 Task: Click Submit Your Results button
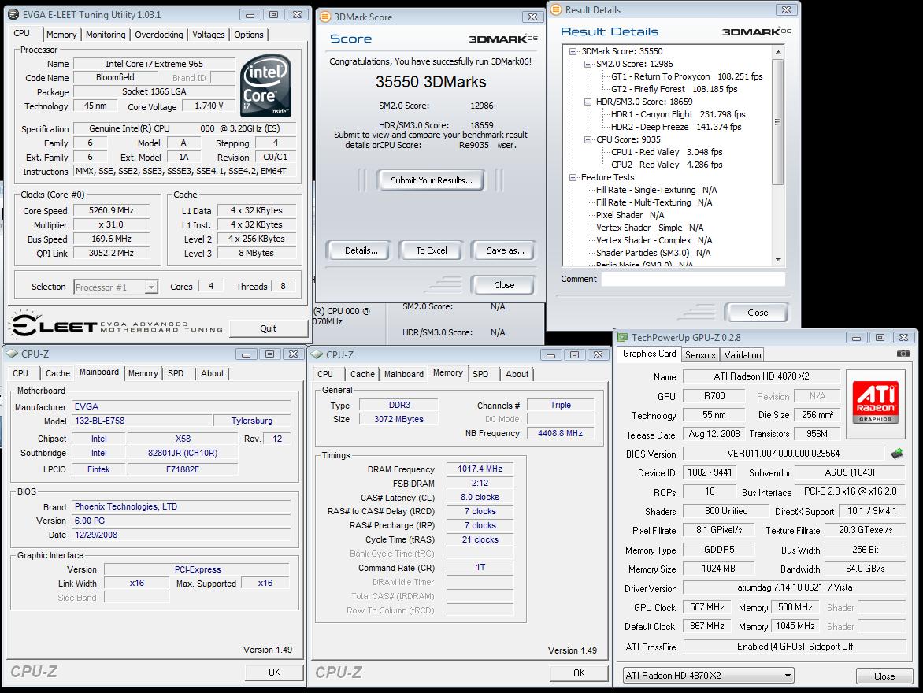point(432,180)
